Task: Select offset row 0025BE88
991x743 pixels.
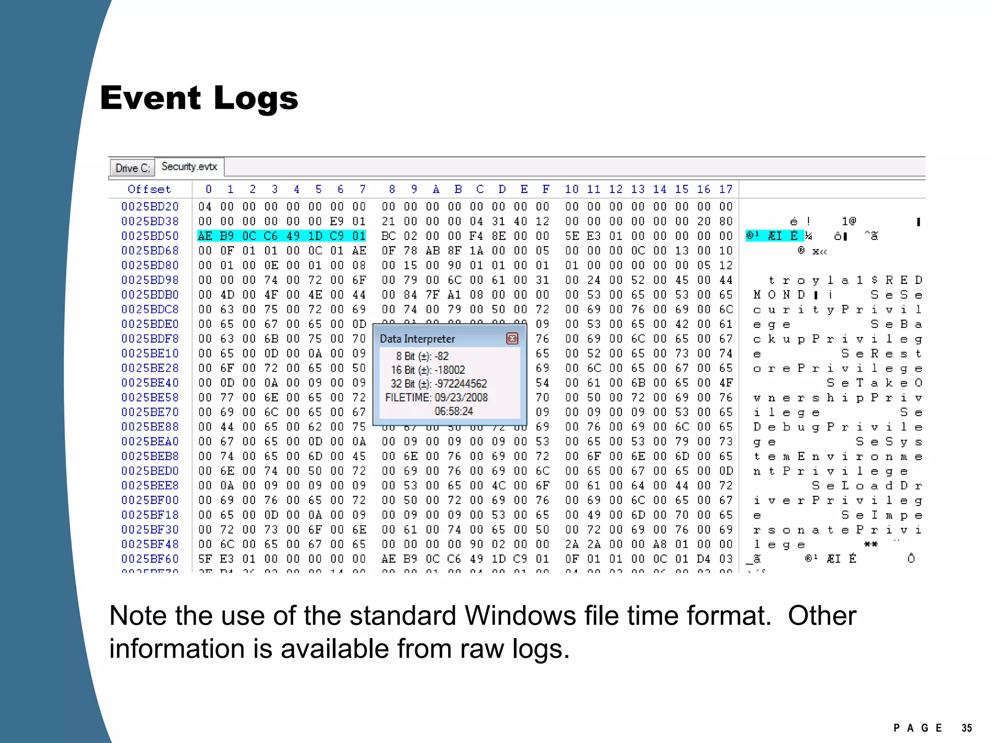Action: (150, 427)
